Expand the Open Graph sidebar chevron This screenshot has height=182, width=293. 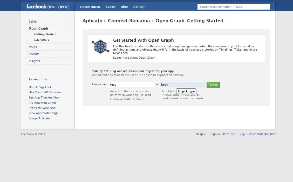[66, 28]
